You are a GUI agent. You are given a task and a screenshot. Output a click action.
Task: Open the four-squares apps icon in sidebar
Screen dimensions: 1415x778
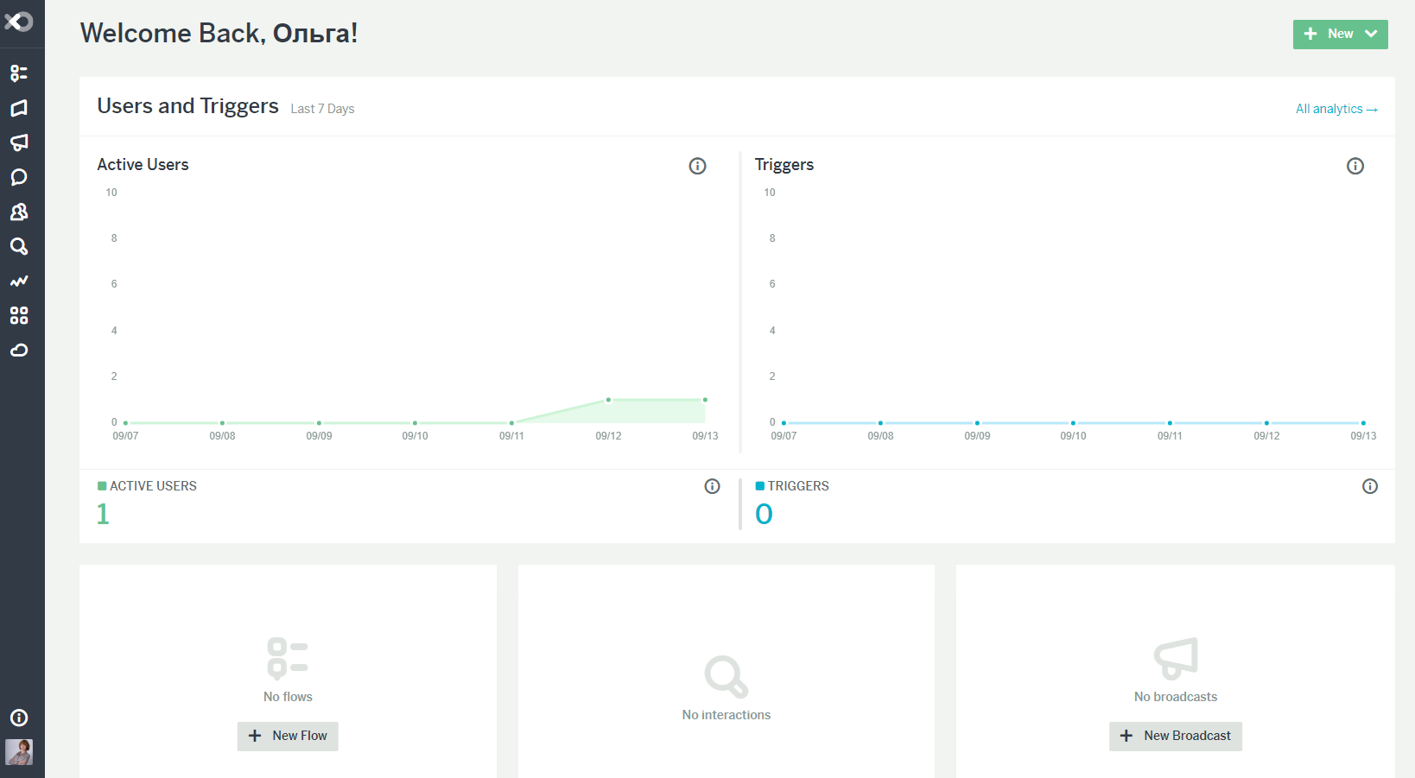click(19, 316)
